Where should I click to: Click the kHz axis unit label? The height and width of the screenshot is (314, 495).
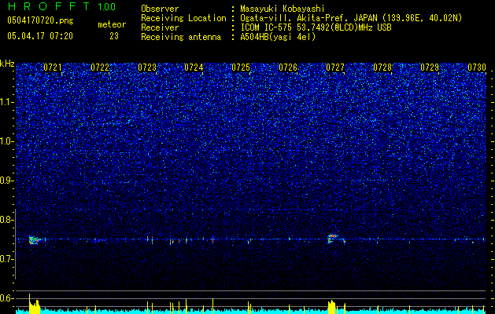(7, 64)
